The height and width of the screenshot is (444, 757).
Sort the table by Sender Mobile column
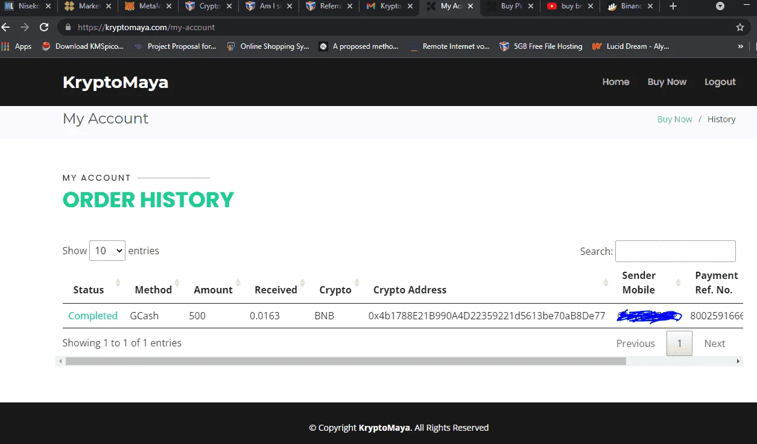point(649,283)
